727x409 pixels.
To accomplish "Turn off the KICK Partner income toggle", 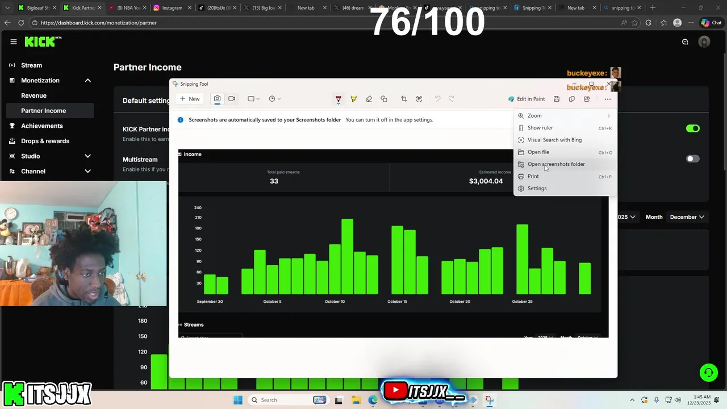I will (x=693, y=128).
